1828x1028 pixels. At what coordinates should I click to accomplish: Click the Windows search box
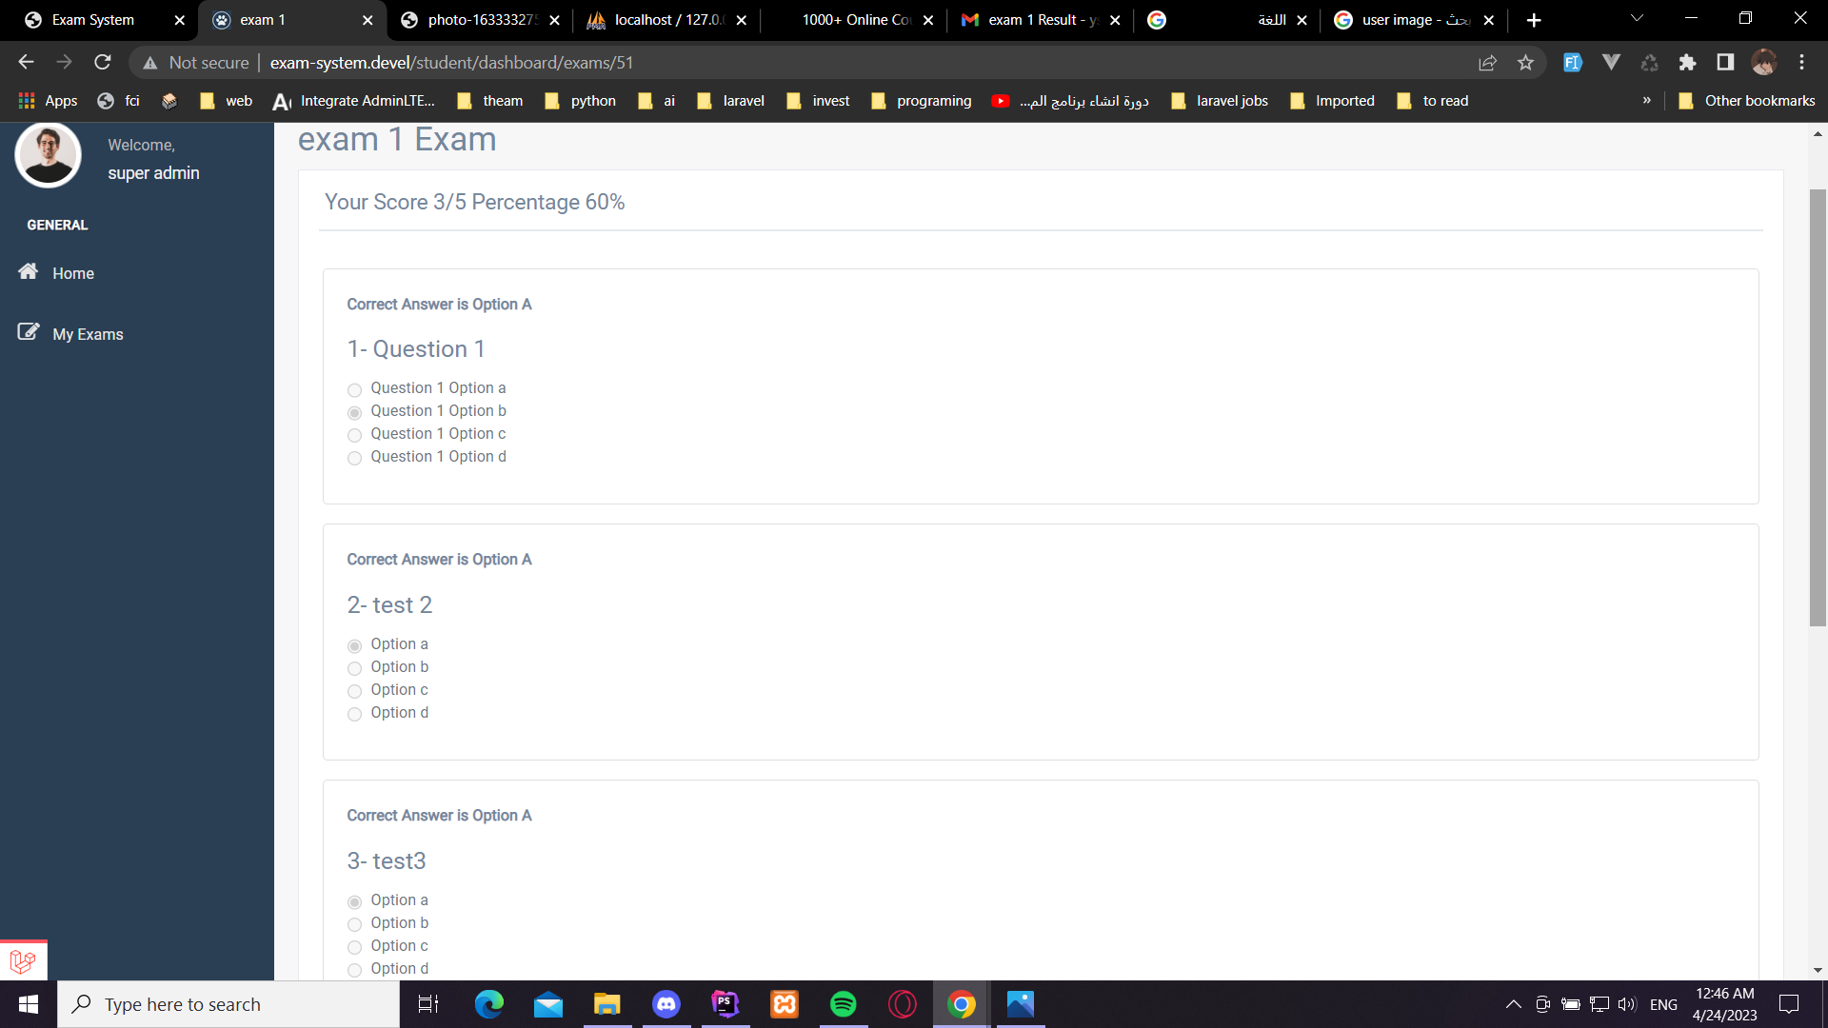228,1004
